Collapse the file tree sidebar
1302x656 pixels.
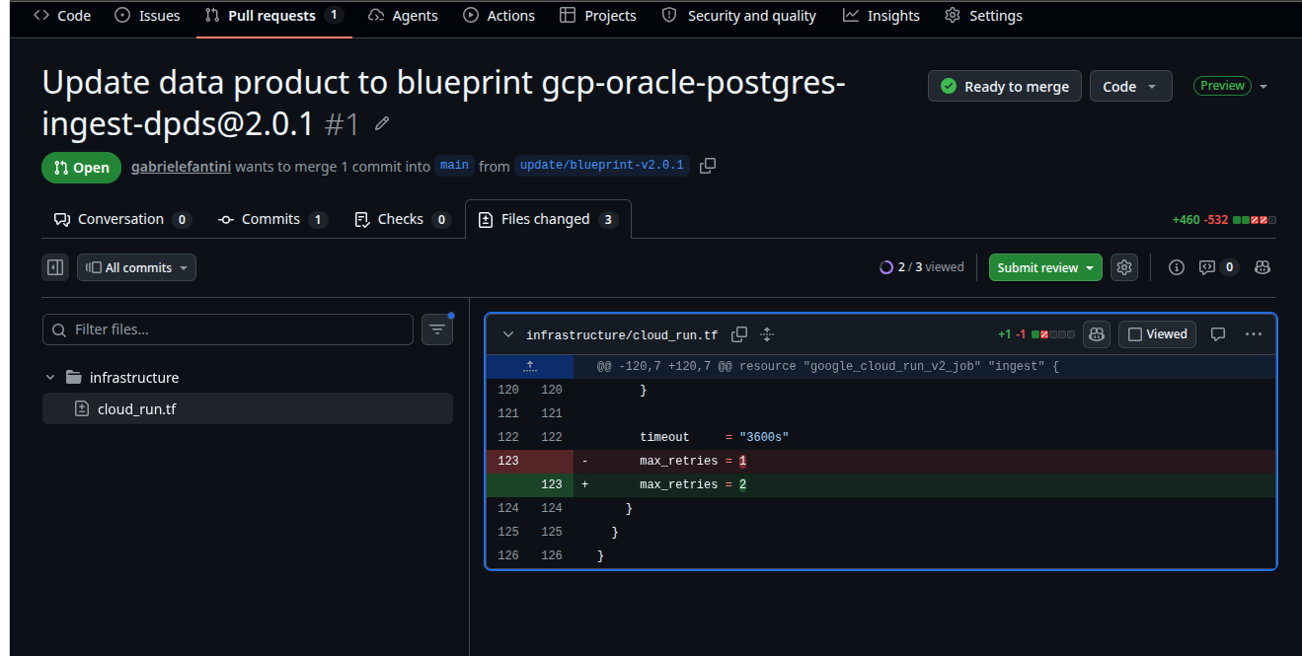point(55,267)
